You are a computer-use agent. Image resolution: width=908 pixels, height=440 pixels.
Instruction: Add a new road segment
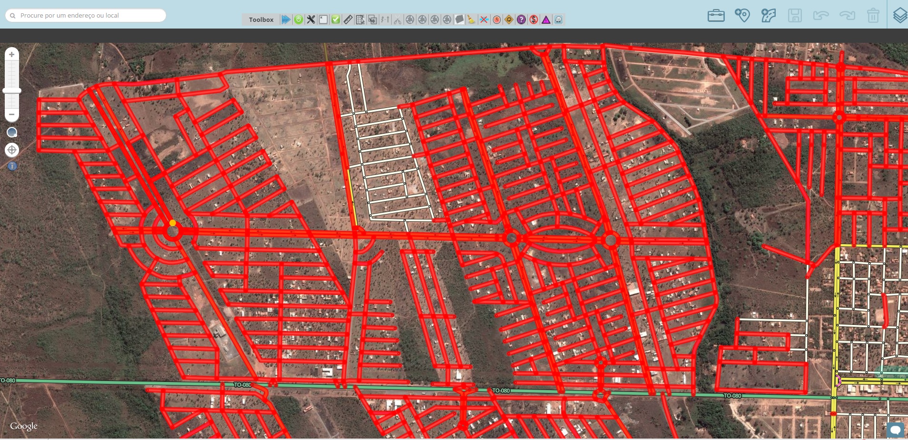pyautogui.click(x=769, y=16)
